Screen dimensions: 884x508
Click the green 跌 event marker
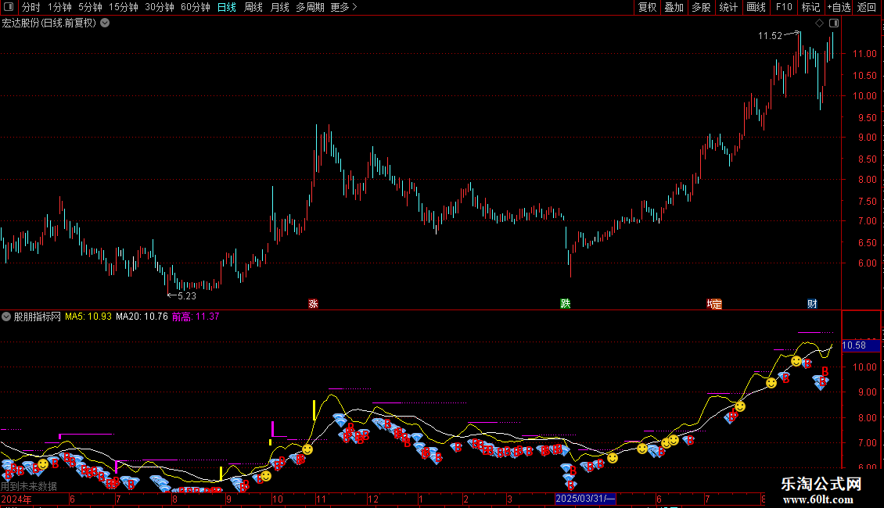pos(566,303)
